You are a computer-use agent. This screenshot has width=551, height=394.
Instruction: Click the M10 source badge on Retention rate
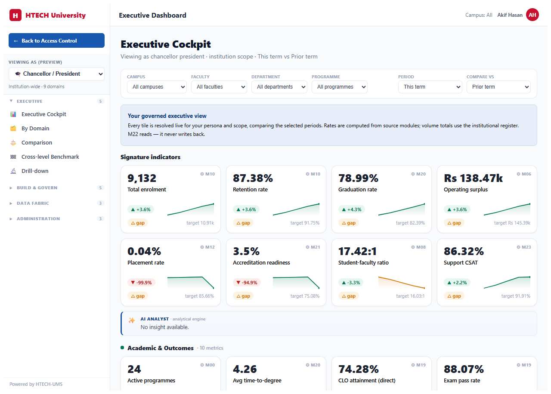coord(313,174)
